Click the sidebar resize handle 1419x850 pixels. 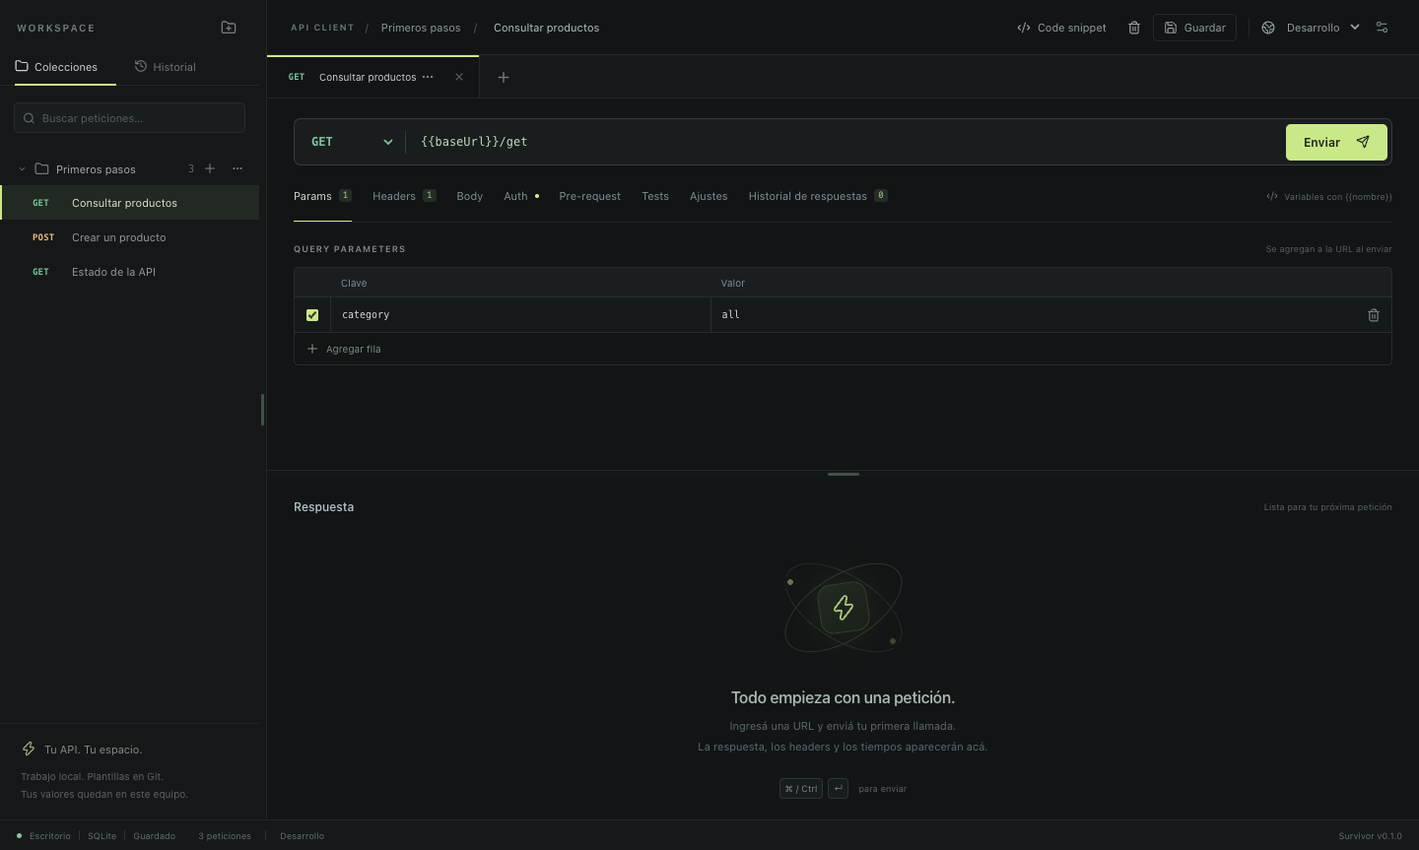click(262, 410)
